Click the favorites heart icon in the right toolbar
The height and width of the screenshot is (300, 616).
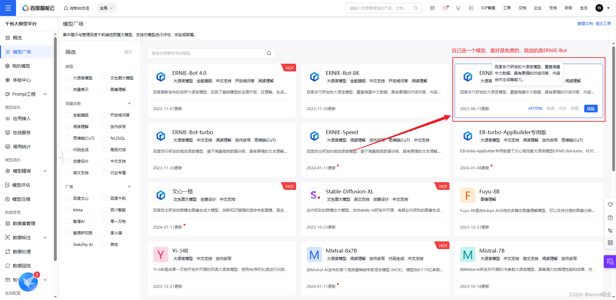tap(610, 205)
